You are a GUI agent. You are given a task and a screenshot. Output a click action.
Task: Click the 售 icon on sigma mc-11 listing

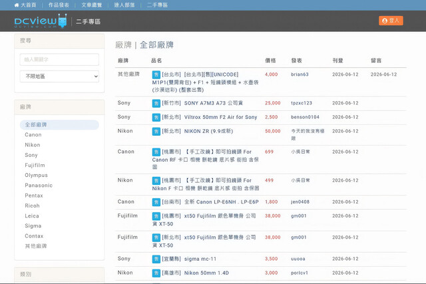[x=156, y=259]
